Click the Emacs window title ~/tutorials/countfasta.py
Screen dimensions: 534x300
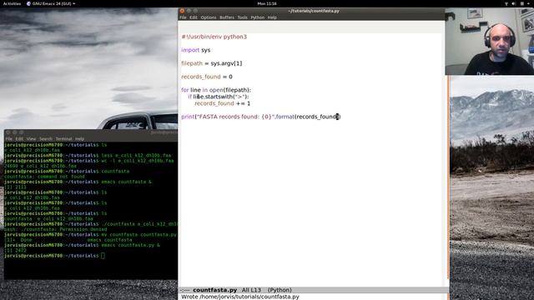click(x=314, y=11)
